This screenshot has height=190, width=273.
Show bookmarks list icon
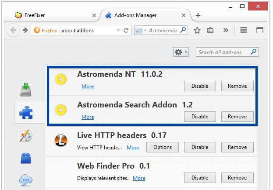210,31
